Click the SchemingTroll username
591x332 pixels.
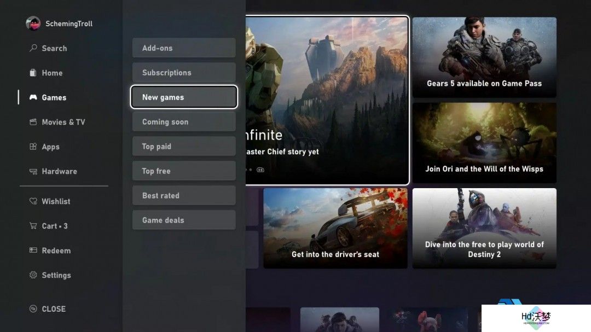tap(69, 24)
